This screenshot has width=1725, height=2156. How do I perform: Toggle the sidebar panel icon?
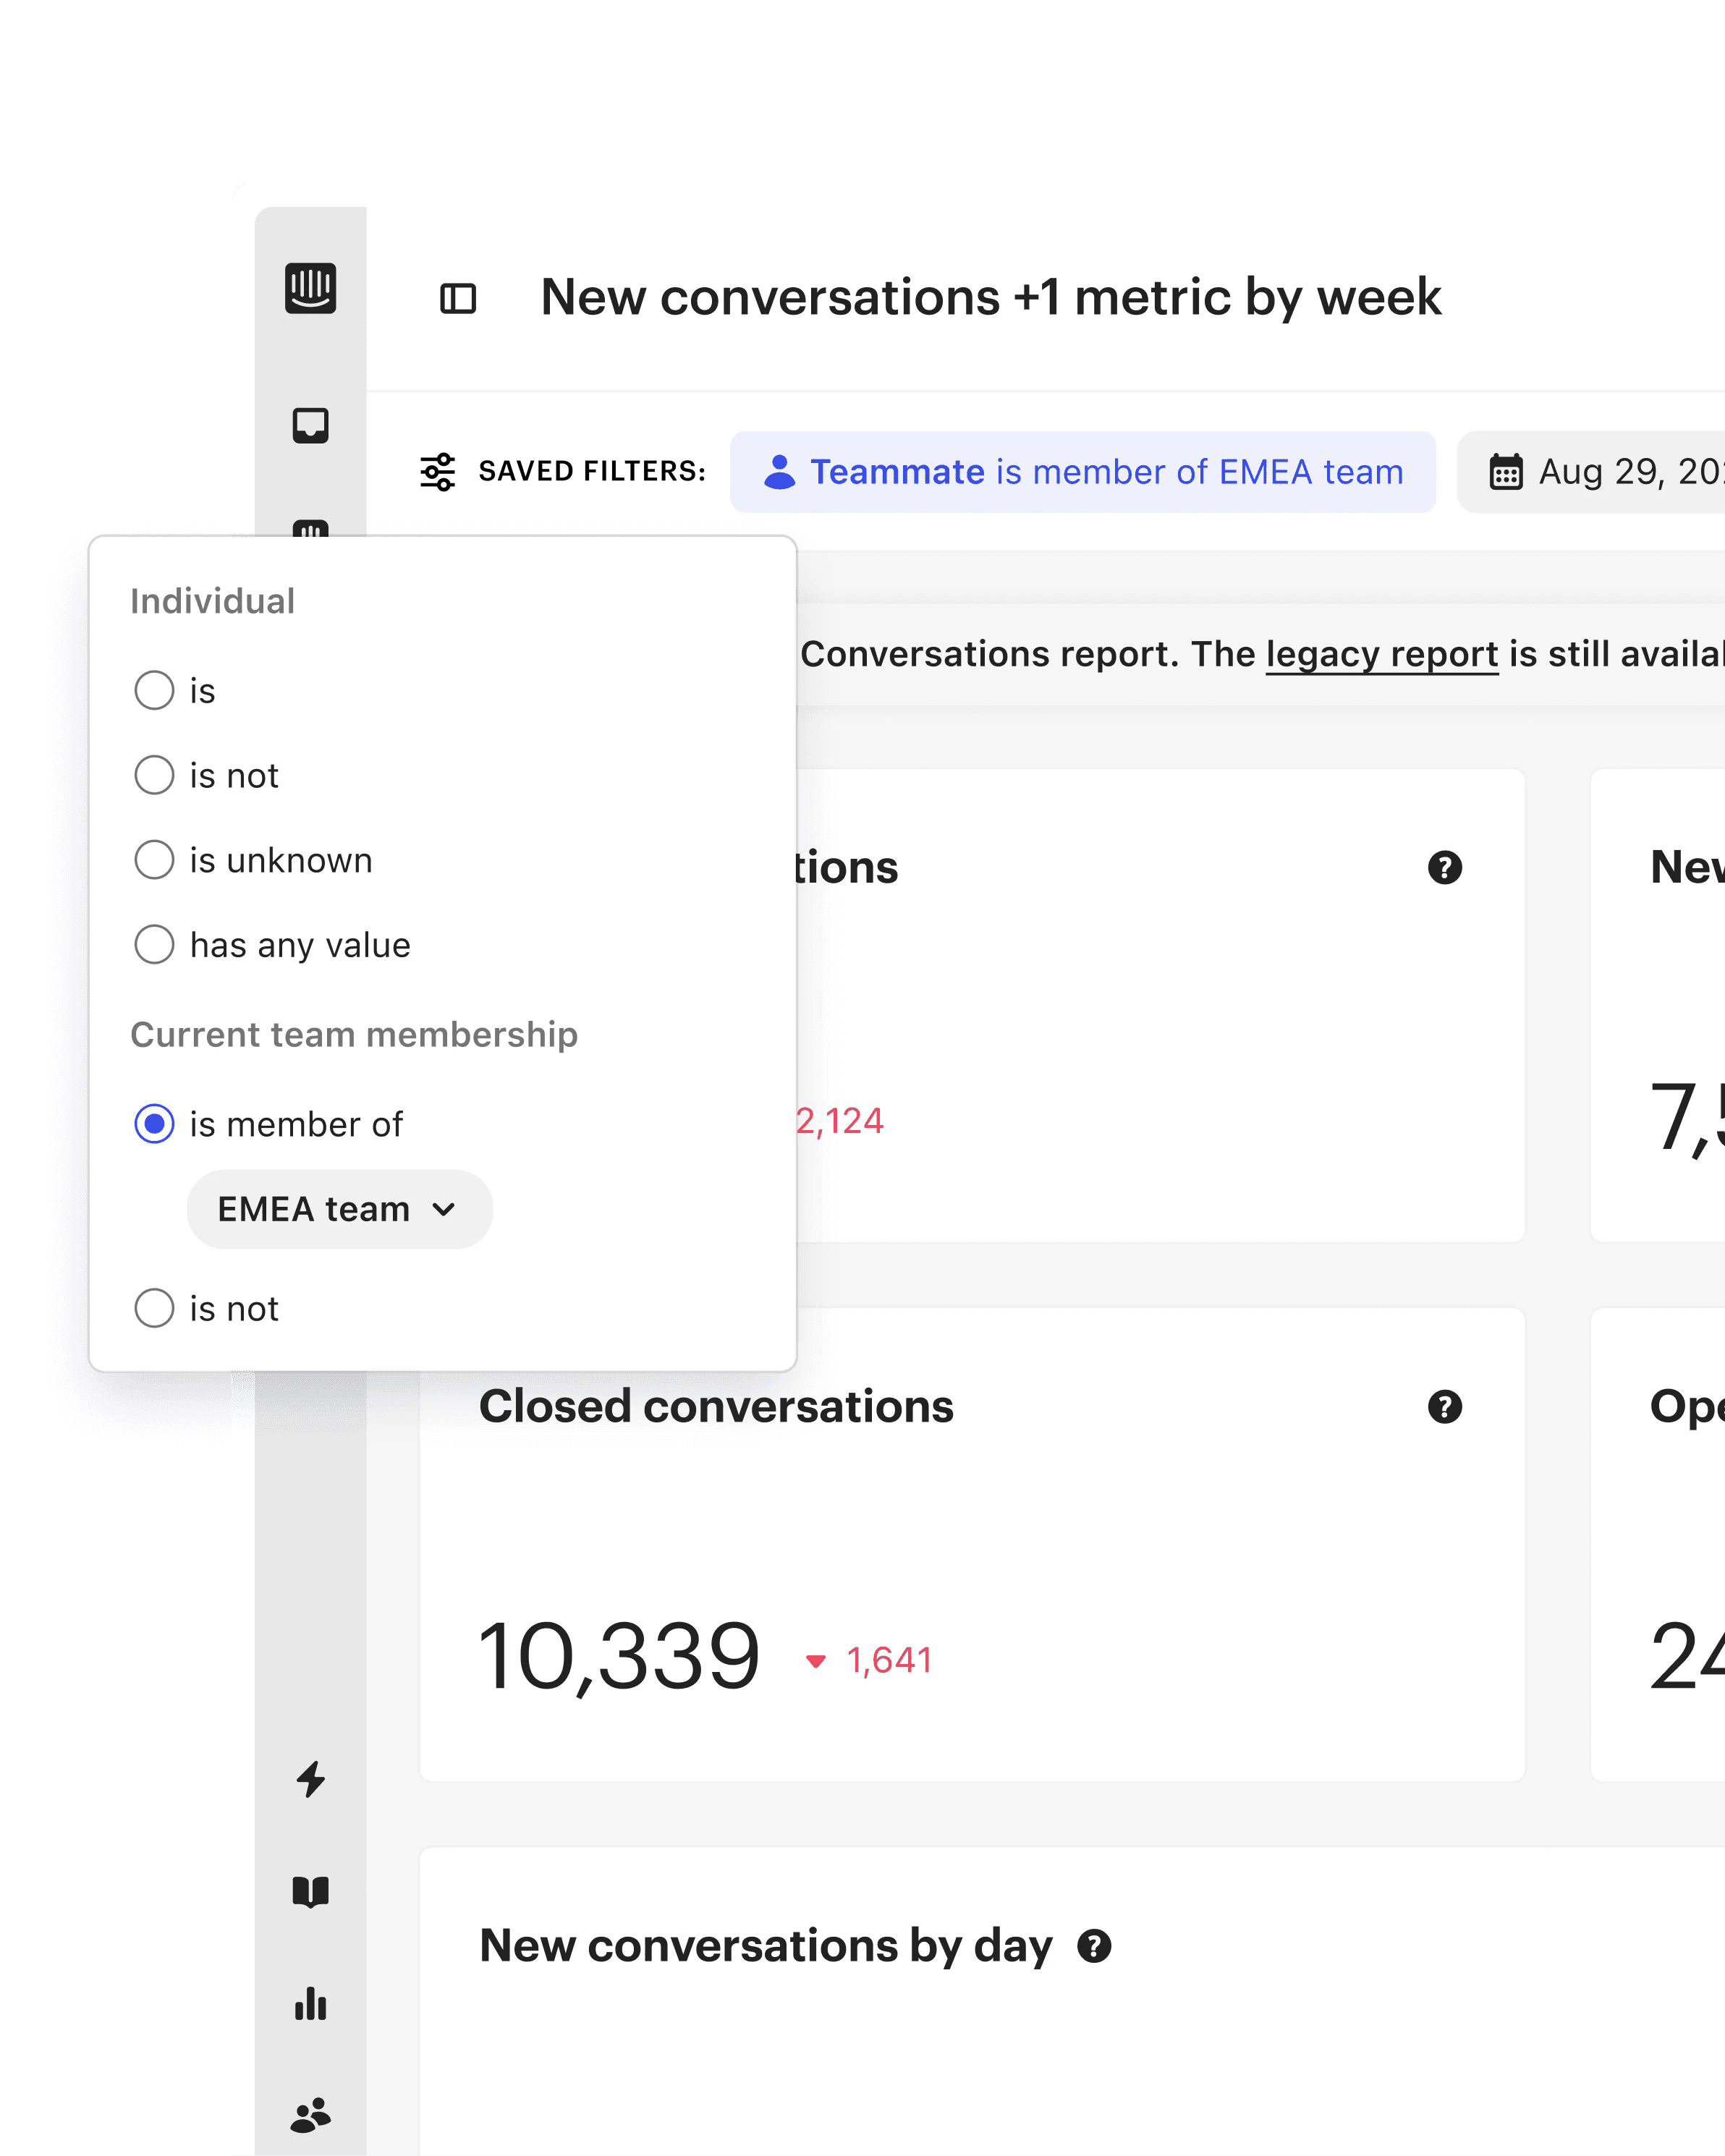pos(458,298)
